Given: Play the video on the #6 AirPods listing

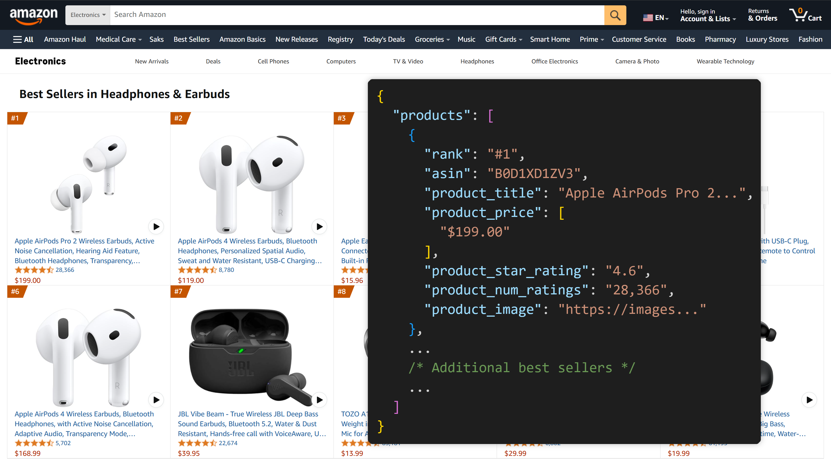Looking at the screenshot, I should tap(156, 400).
